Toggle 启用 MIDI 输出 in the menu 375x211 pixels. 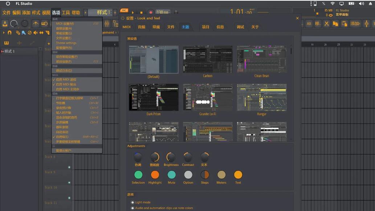(77, 84)
